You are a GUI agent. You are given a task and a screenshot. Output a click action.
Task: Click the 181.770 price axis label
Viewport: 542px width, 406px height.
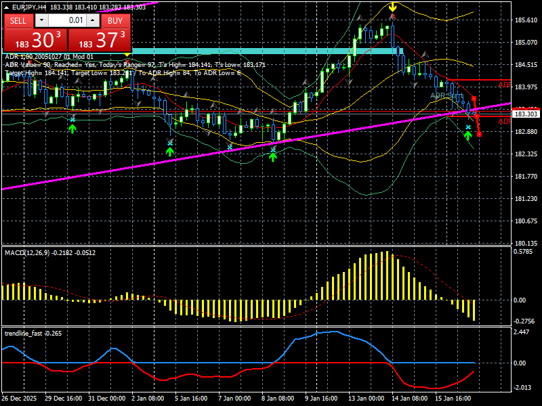coord(526,177)
